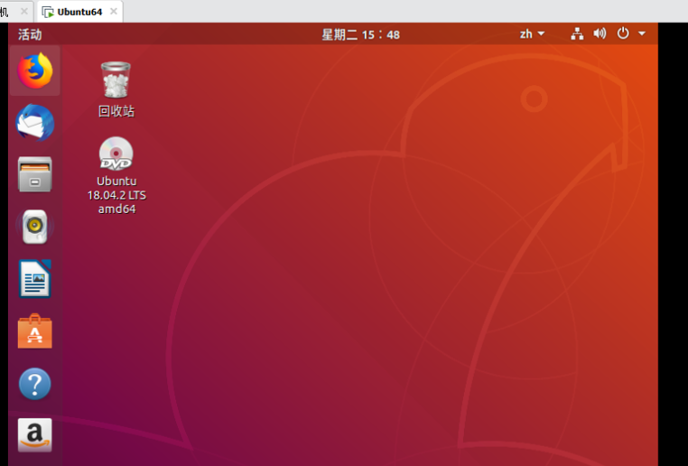The height and width of the screenshot is (466, 688).
Task: Open the Help question-mark icon
Action: click(34, 384)
